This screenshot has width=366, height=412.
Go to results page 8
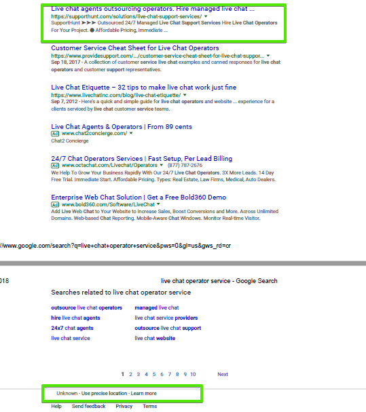click(x=177, y=375)
